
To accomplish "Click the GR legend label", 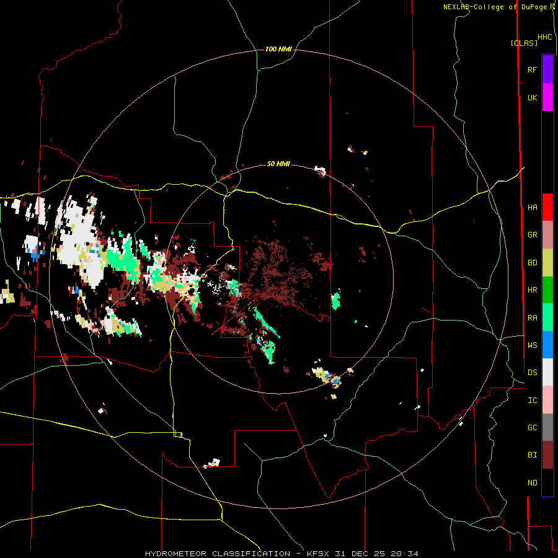I will pos(532,235).
